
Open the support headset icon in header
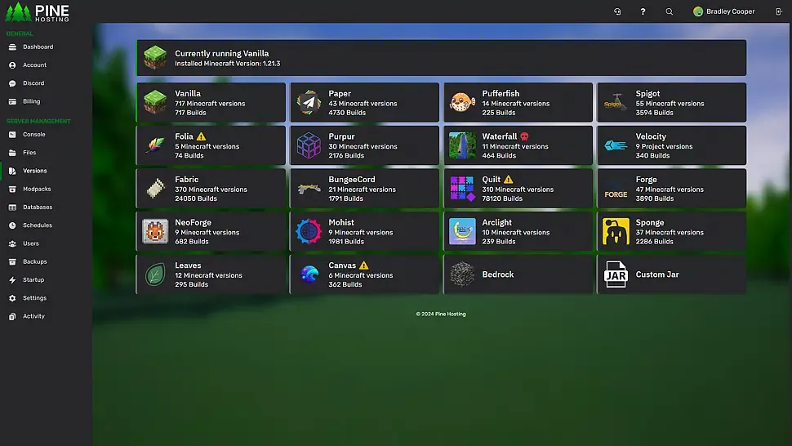point(617,11)
